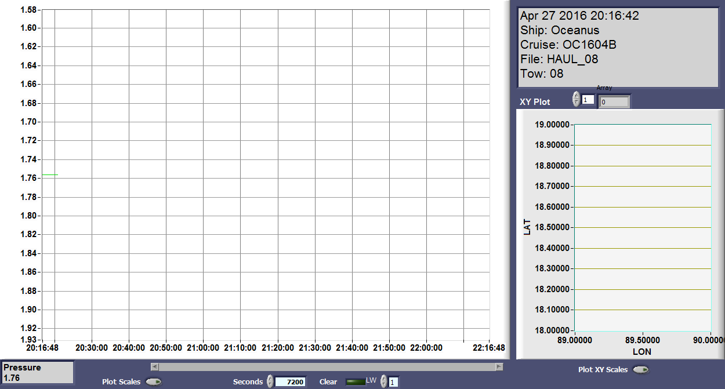Image resolution: width=725 pixels, height=389 pixels.
Task: Click the XY Plot array index stepper
Action: [x=576, y=99]
